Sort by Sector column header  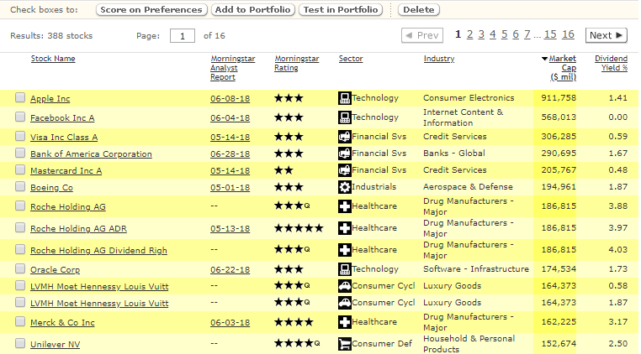tap(351, 59)
